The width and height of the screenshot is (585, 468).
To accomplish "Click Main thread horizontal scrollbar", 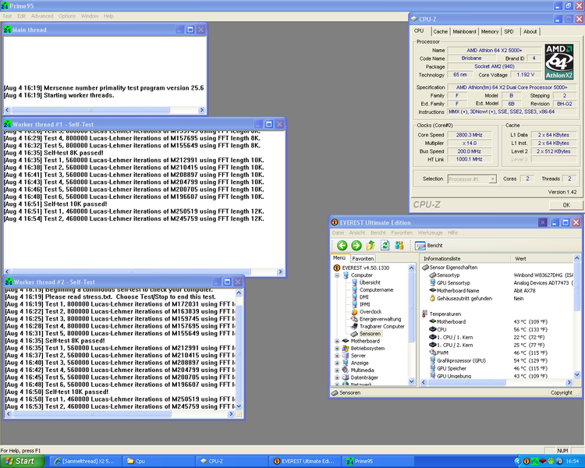I will point(105,110).
